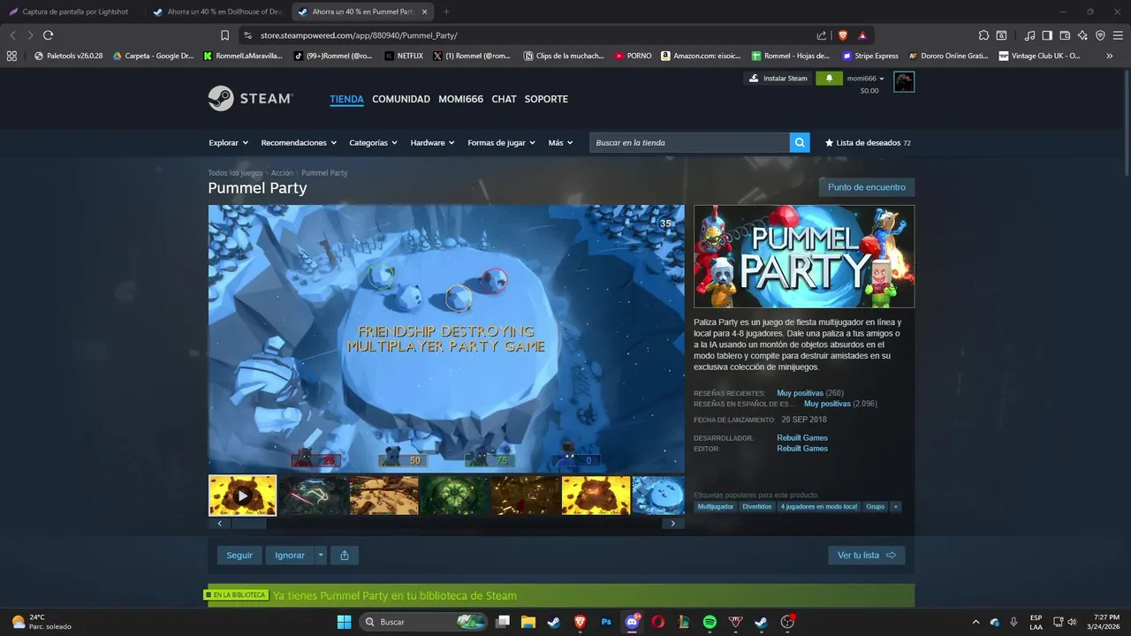Expand the Más dropdown
This screenshot has width=1131, height=636.
pos(560,142)
